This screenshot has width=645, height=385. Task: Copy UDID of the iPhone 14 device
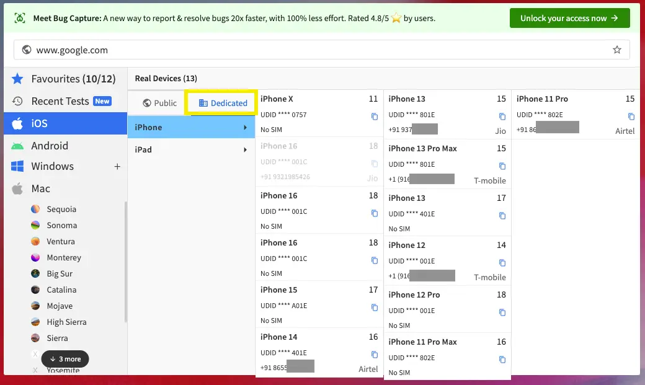(x=374, y=355)
